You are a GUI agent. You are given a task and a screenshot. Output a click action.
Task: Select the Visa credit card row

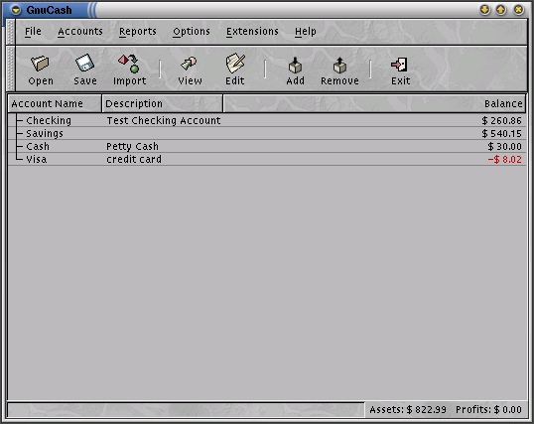[x=267, y=159]
